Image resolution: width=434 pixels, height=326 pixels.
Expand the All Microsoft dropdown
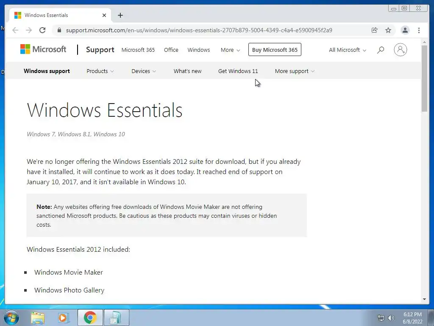point(348,50)
